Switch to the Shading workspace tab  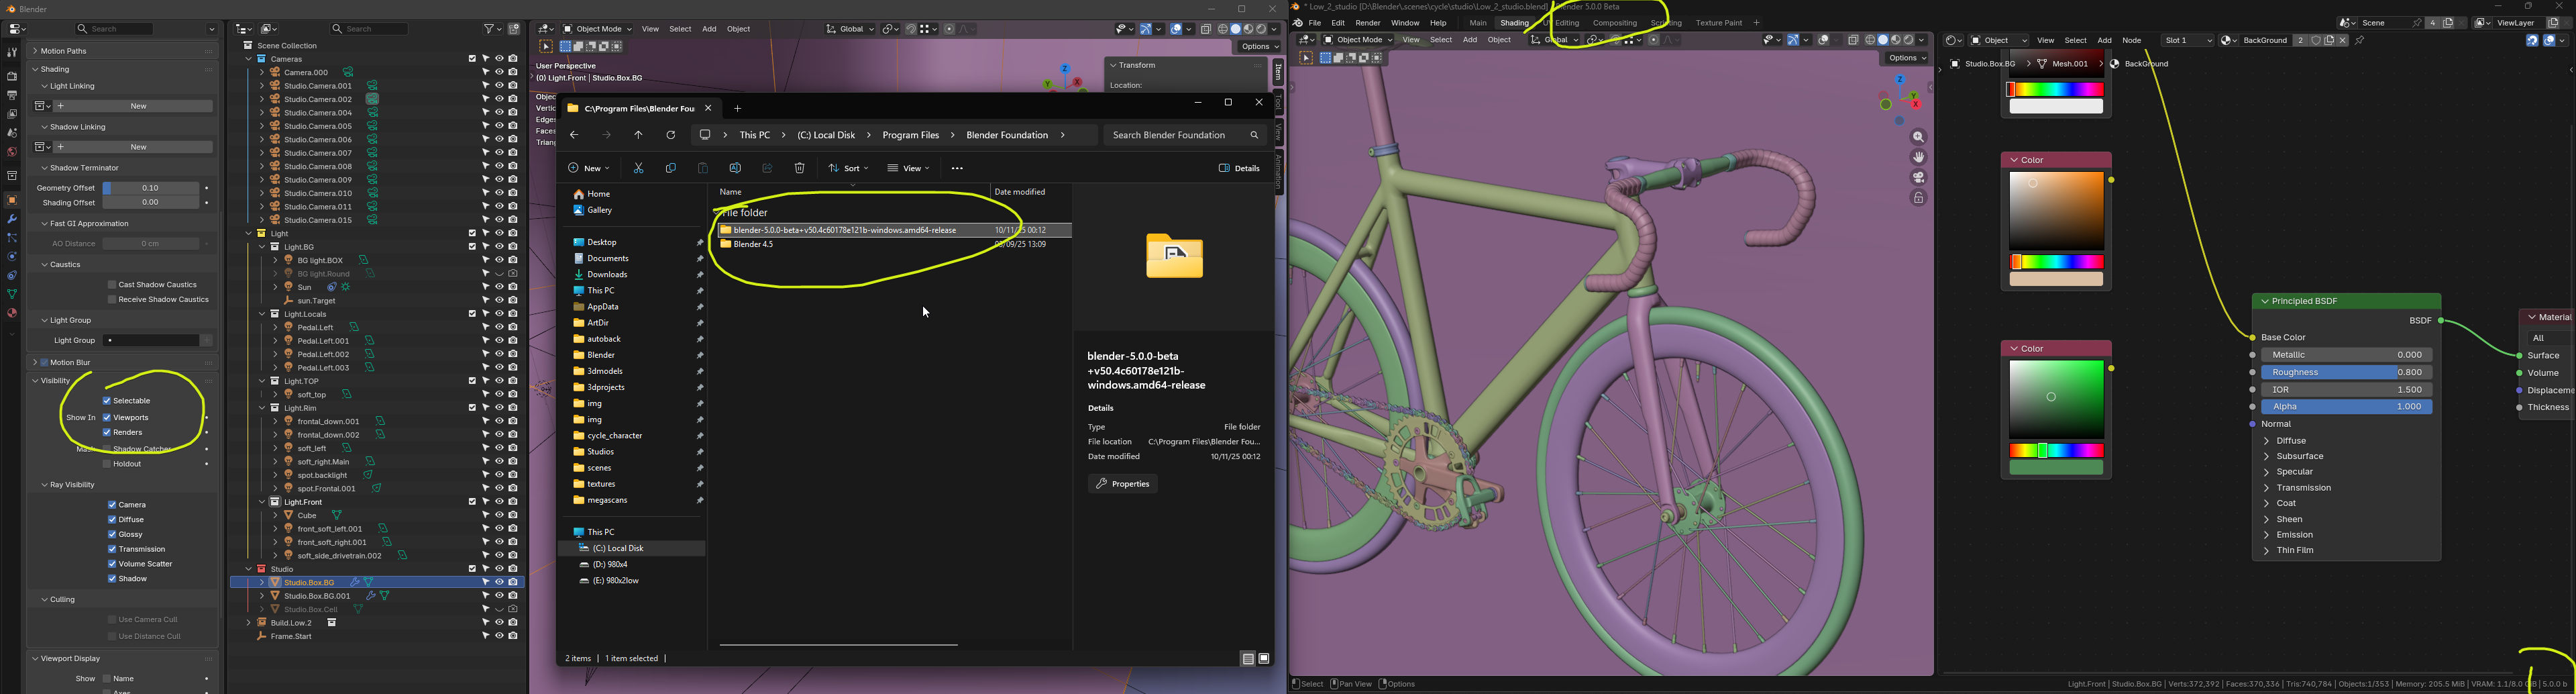(1514, 23)
